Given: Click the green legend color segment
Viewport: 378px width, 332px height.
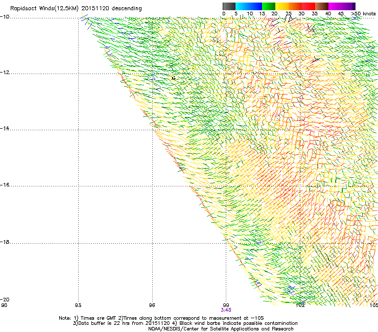Looking at the screenshot, I should point(269,6).
